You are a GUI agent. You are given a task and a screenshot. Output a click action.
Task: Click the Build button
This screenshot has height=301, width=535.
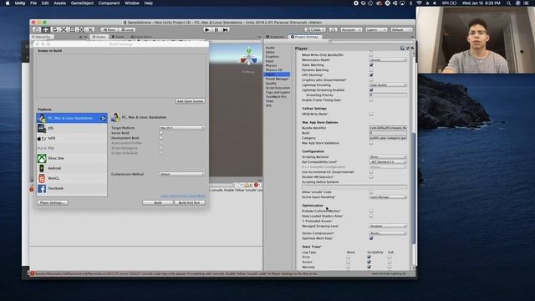point(158,202)
